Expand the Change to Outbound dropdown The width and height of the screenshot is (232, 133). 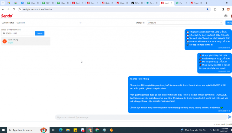(x=185, y=23)
